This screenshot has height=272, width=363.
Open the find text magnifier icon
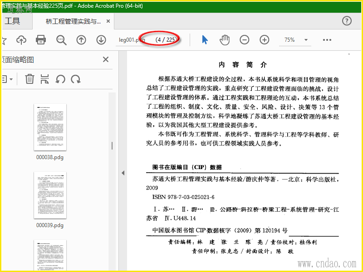pyautogui.click(x=61, y=40)
